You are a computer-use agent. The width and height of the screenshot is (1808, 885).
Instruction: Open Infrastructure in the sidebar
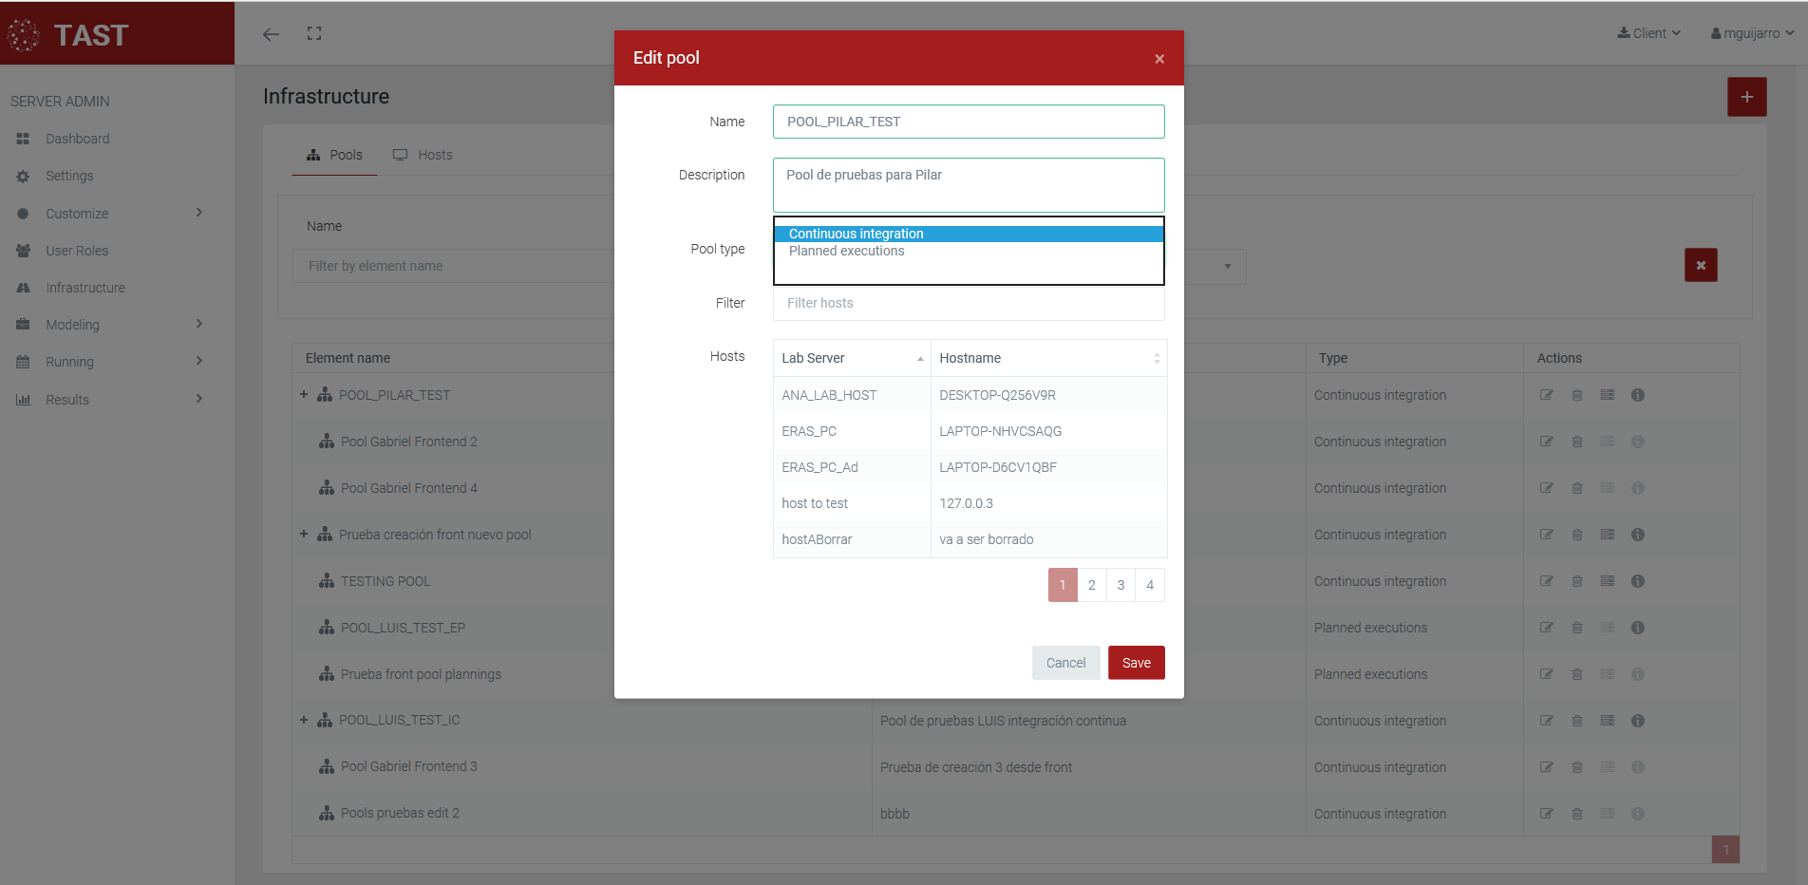point(85,288)
